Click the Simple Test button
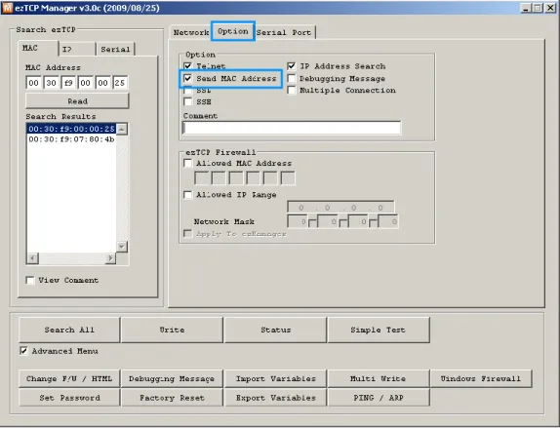 (379, 330)
